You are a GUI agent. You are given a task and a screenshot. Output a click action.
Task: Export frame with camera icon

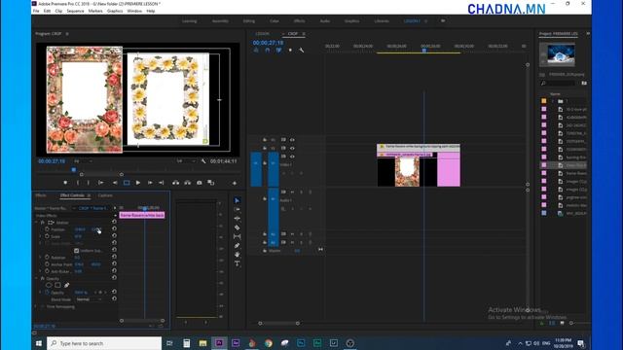[x=200, y=183]
